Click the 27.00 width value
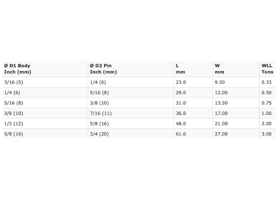This screenshot has width=277, height=200. (221, 134)
